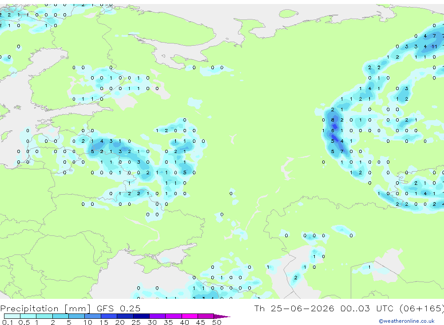Click the '(06+165)' forecast run label
Screen dimensions: 444x325
click(x=421, y=308)
